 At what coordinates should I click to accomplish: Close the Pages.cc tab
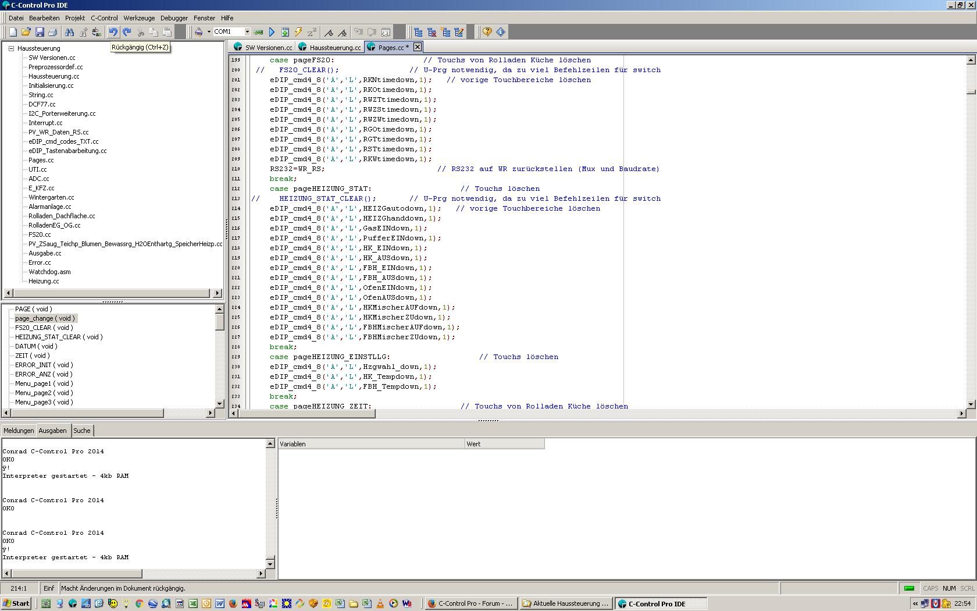pos(418,47)
